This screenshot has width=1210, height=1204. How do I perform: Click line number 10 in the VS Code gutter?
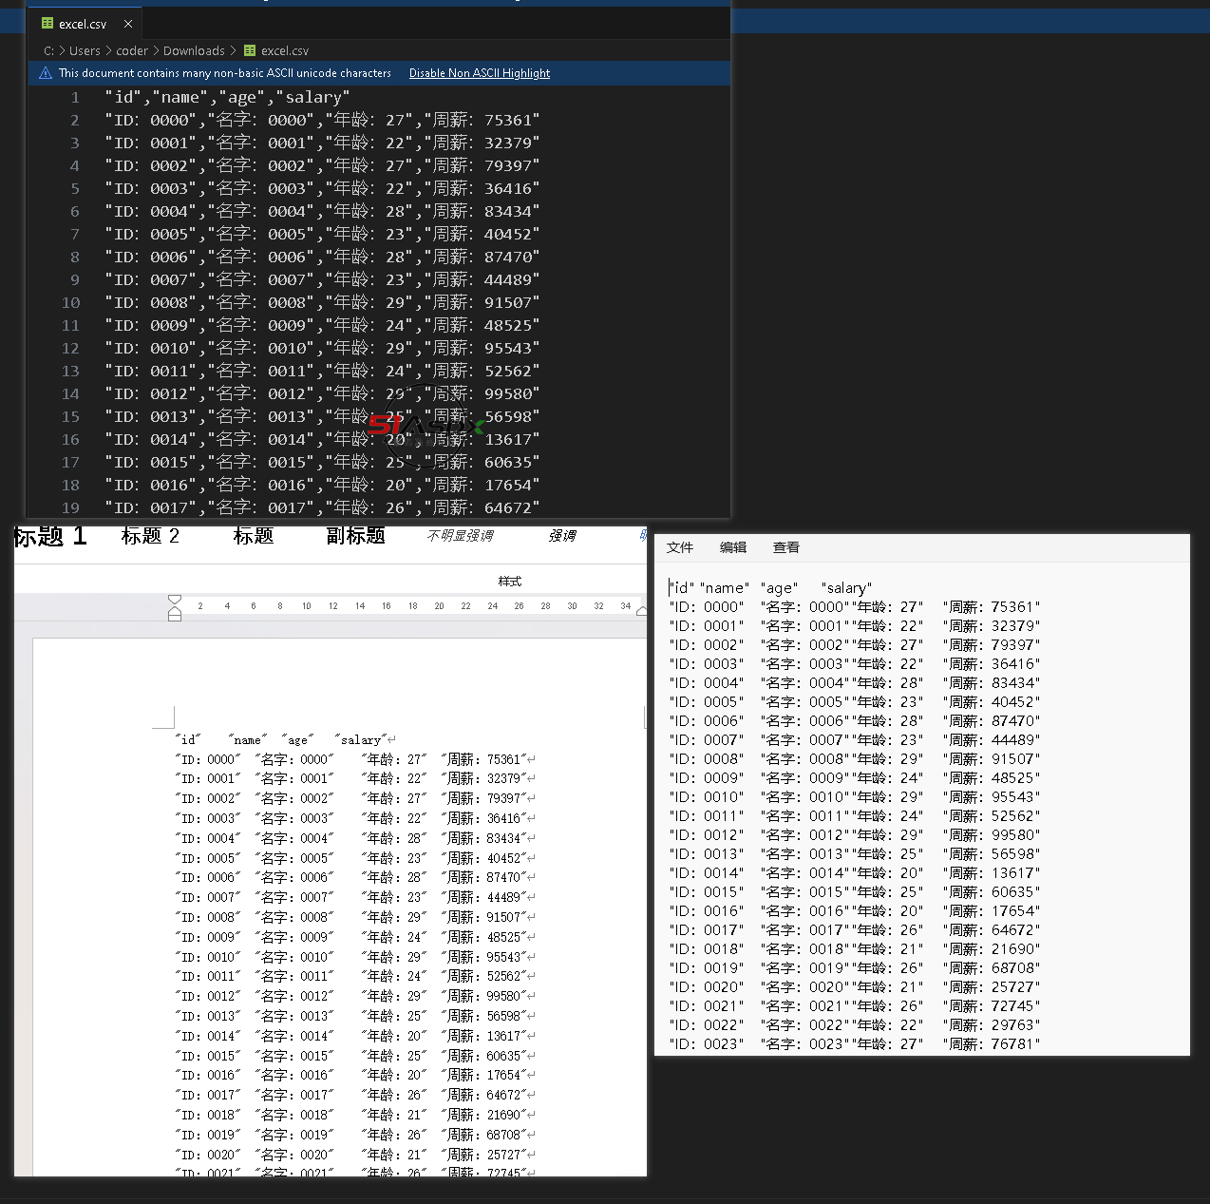[71, 302]
